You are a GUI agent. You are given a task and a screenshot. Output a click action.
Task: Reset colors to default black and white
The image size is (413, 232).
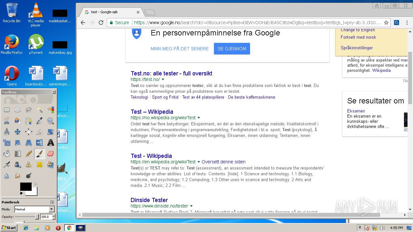tap(22, 194)
